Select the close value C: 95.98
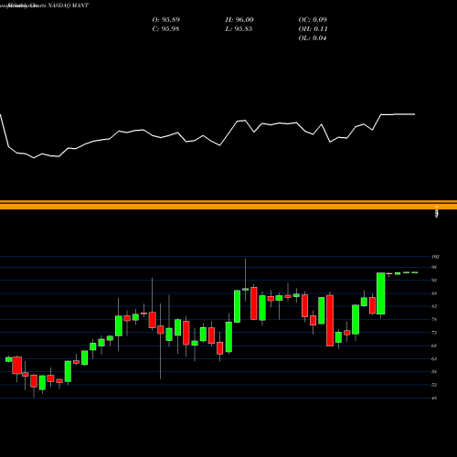 (x=165, y=29)
